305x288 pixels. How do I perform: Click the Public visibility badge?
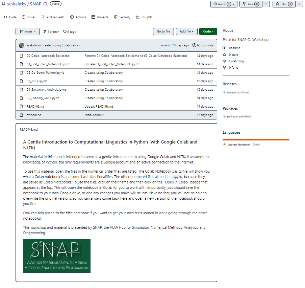tap(56, 4)
